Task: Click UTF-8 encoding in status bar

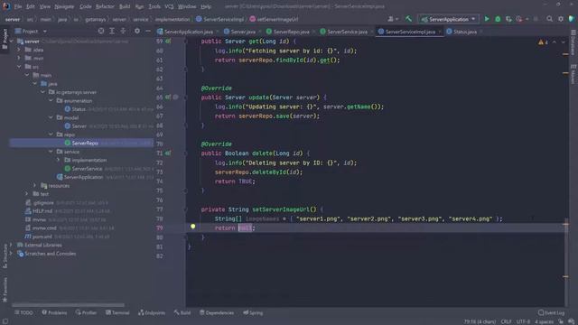Action: click(523, 321)
